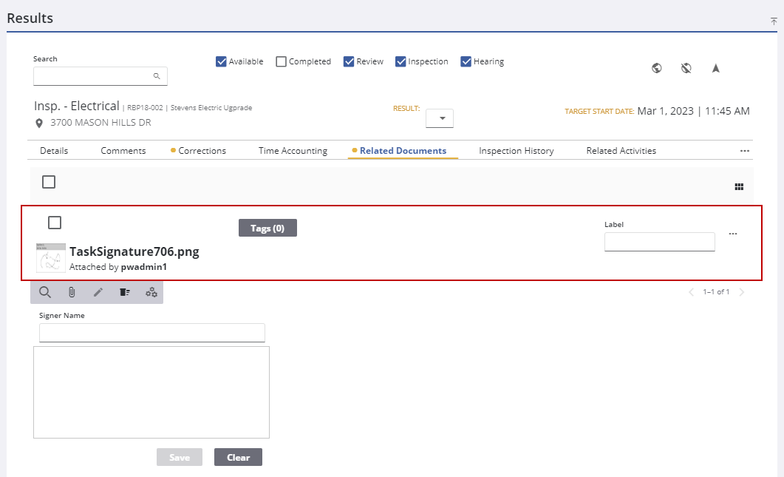784x477 pixels.
Task: Enable the Completed filter checkbox
Action: pos(281,61)
